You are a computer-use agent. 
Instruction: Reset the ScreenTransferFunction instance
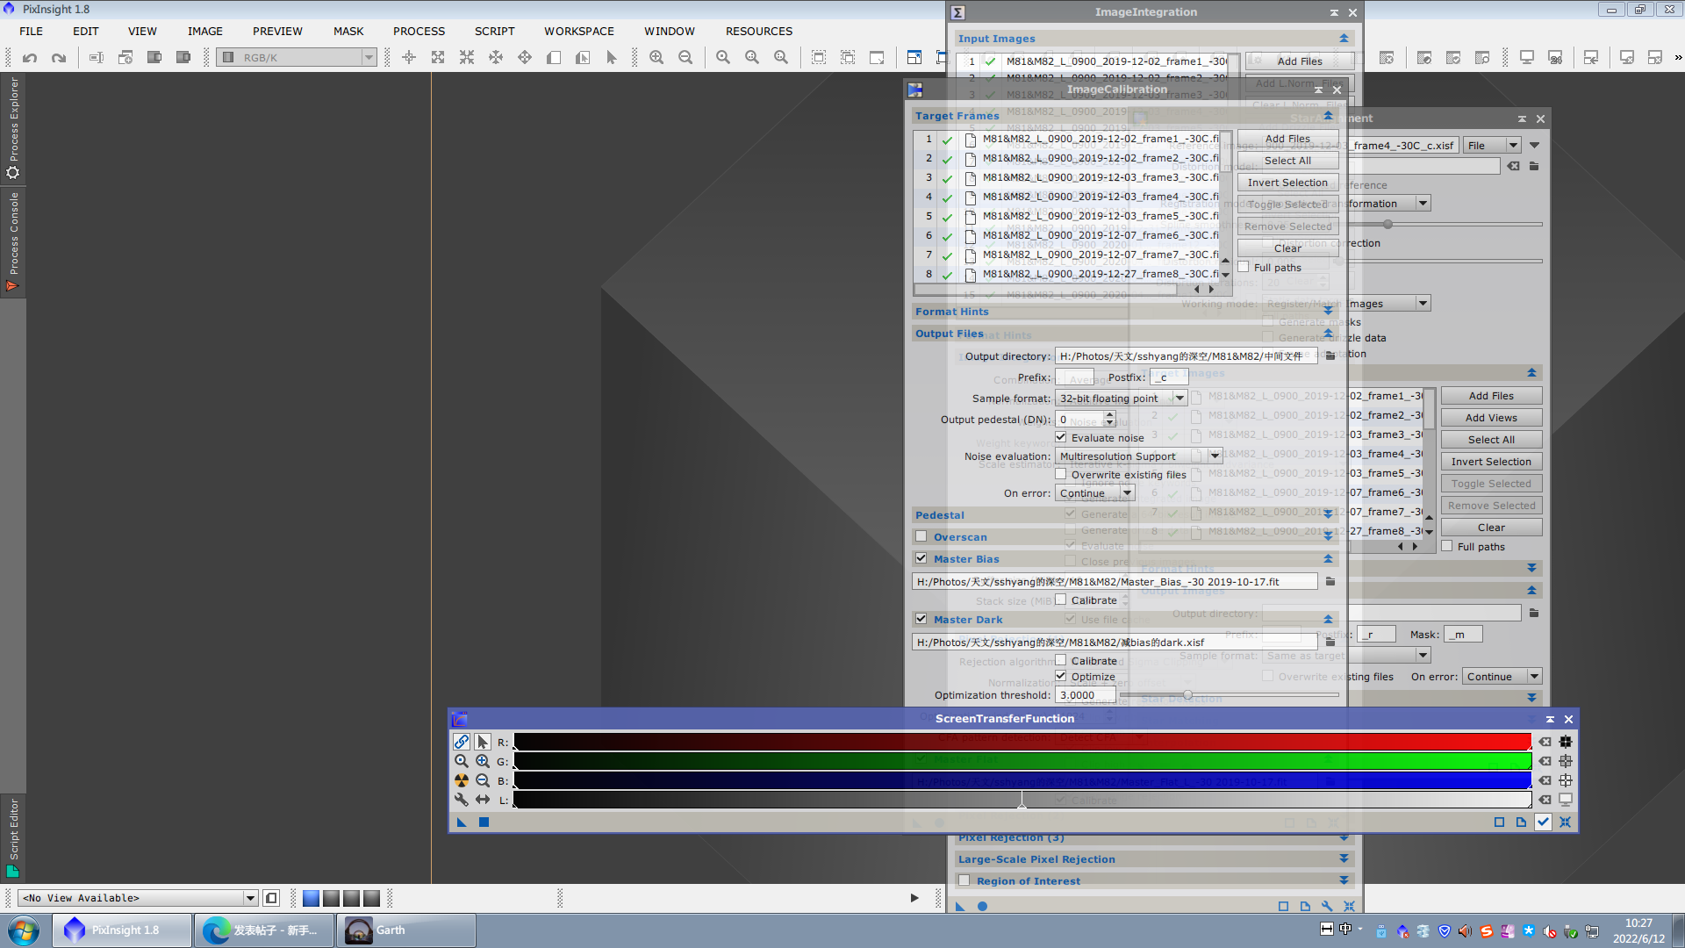[1566, 822]
